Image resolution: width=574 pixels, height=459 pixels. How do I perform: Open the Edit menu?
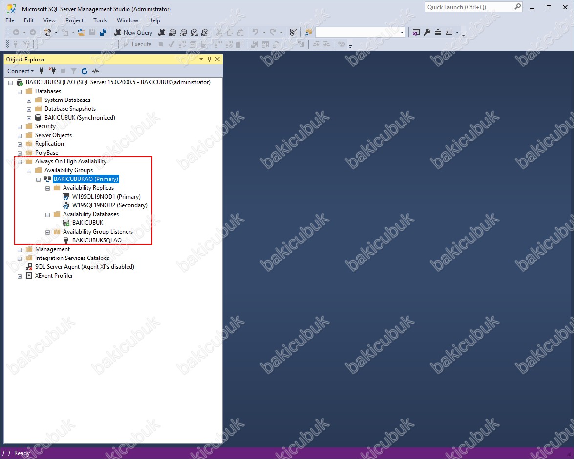coord(28,20)
